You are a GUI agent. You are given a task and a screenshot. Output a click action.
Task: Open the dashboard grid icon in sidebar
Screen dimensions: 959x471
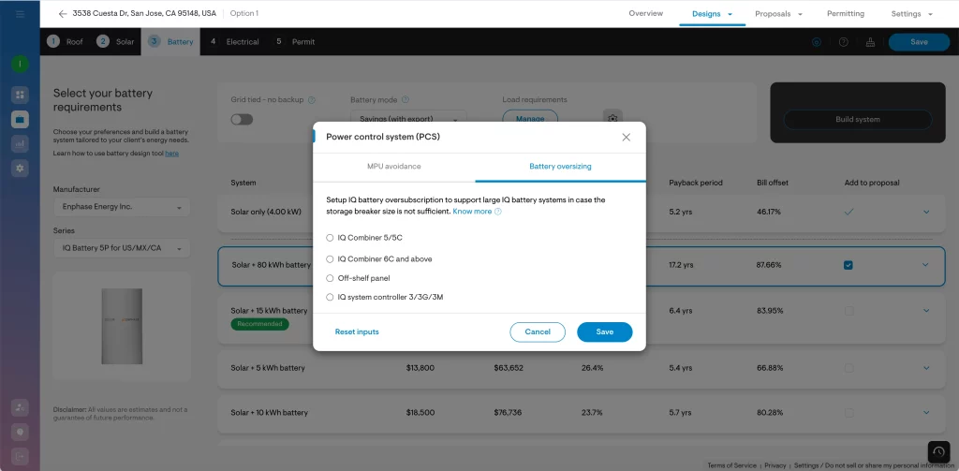click(x=20, y=95)
